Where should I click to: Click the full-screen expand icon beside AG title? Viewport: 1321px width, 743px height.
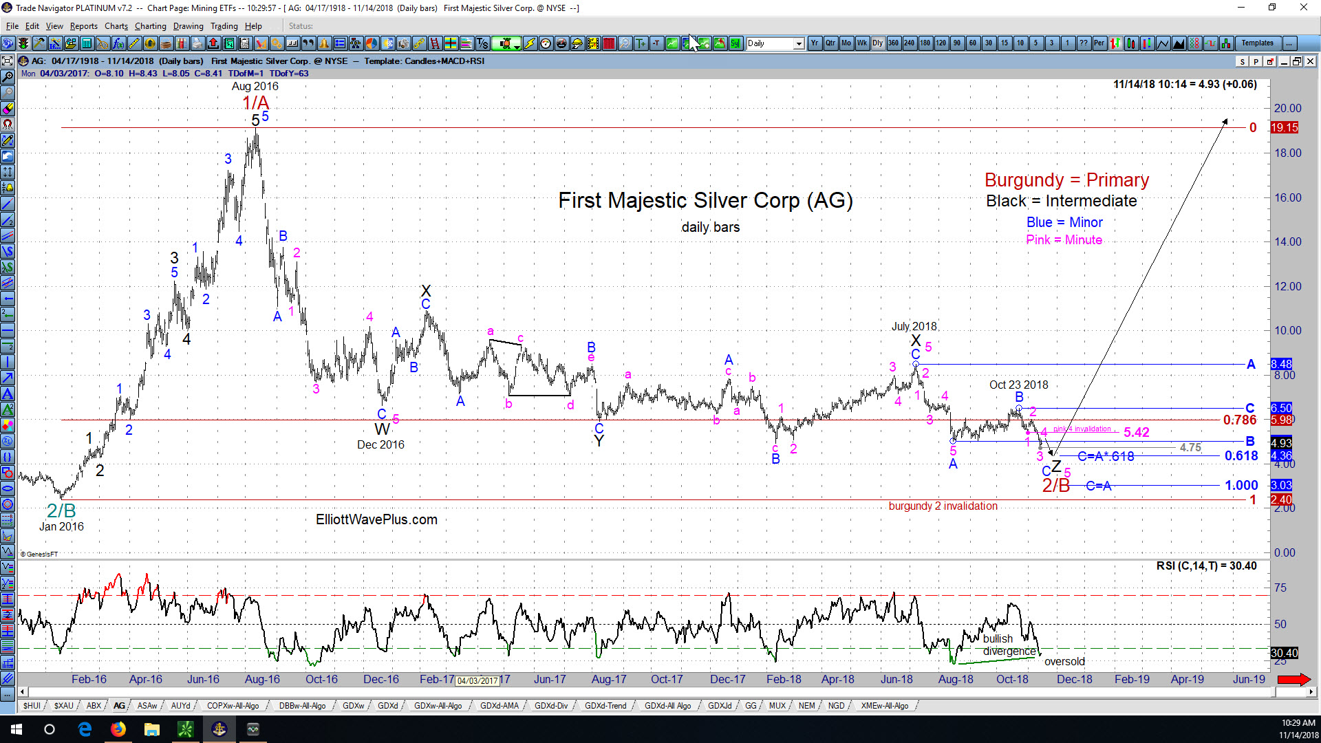8,61
